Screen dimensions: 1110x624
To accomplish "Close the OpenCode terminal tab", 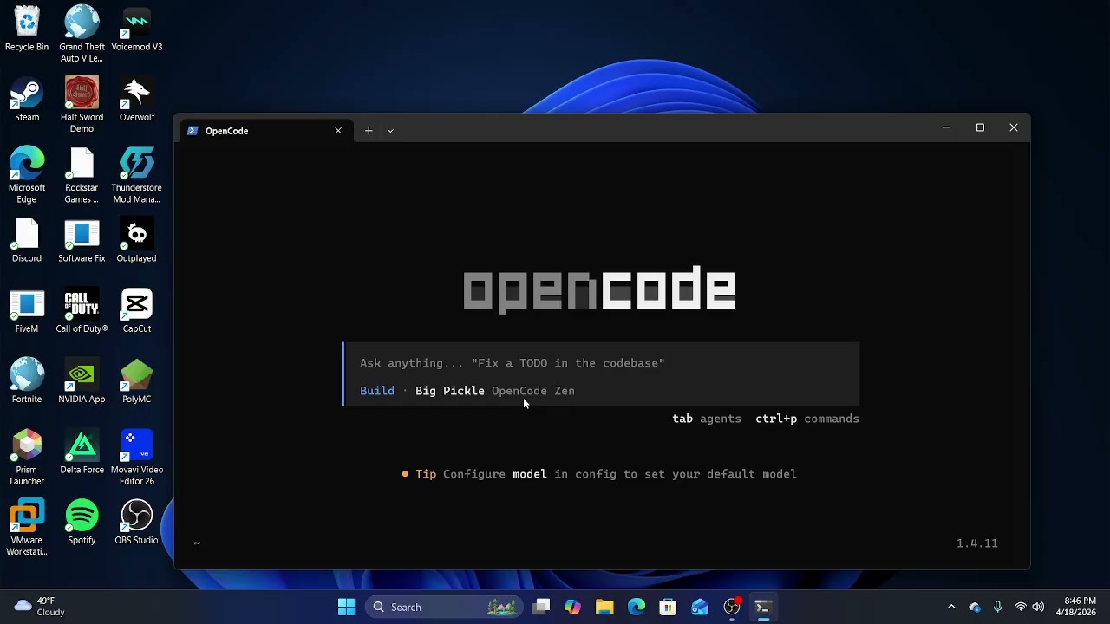I will 338,131.
